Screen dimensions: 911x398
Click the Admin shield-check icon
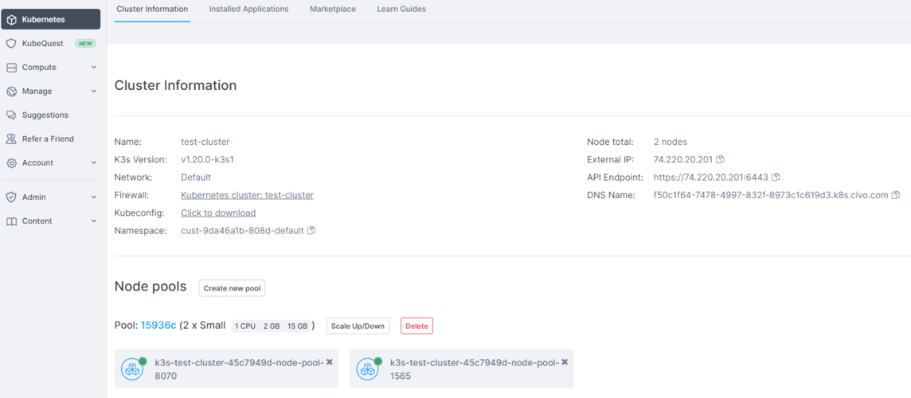pos(12,197)
